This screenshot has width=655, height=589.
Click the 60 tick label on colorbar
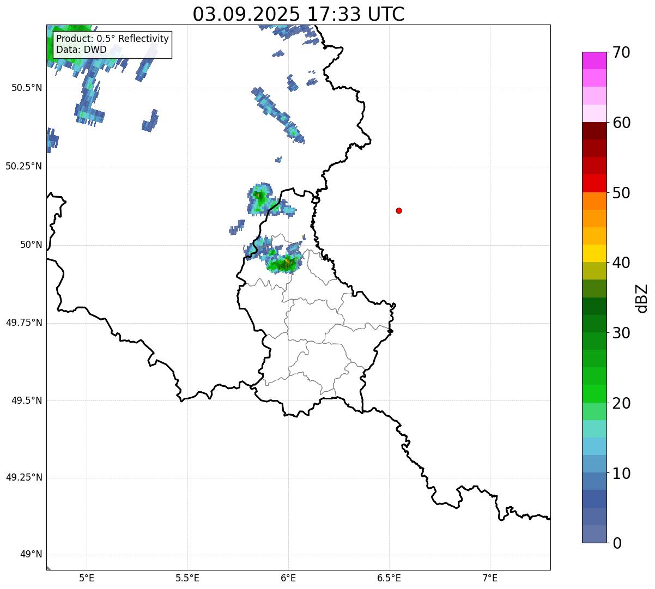pyautogui.click(x=621, y=123)
